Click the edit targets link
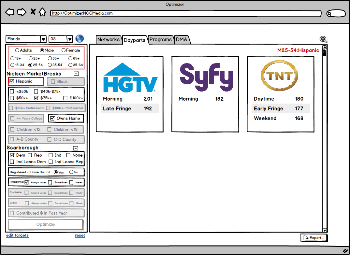This screenshot has width=350, height=255. [17, 235]
